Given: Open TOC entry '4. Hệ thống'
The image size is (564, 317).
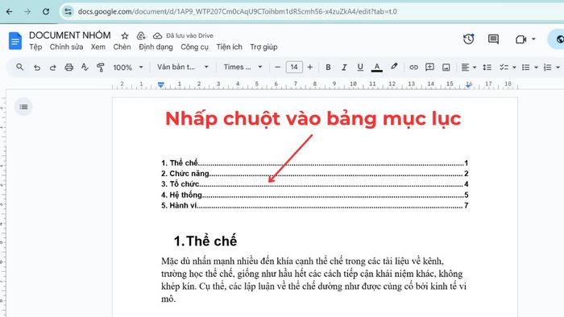Looking at the screenshot, I should (x=314, y=195).
